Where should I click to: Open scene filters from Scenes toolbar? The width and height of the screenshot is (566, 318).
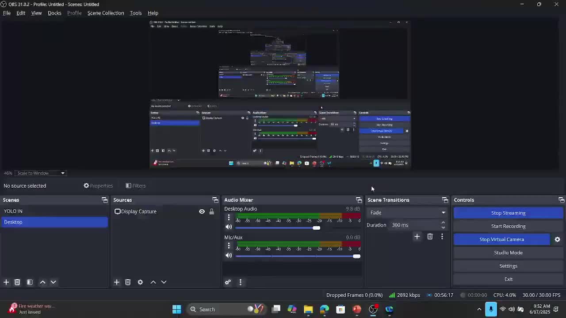click(x=30, y=282)
